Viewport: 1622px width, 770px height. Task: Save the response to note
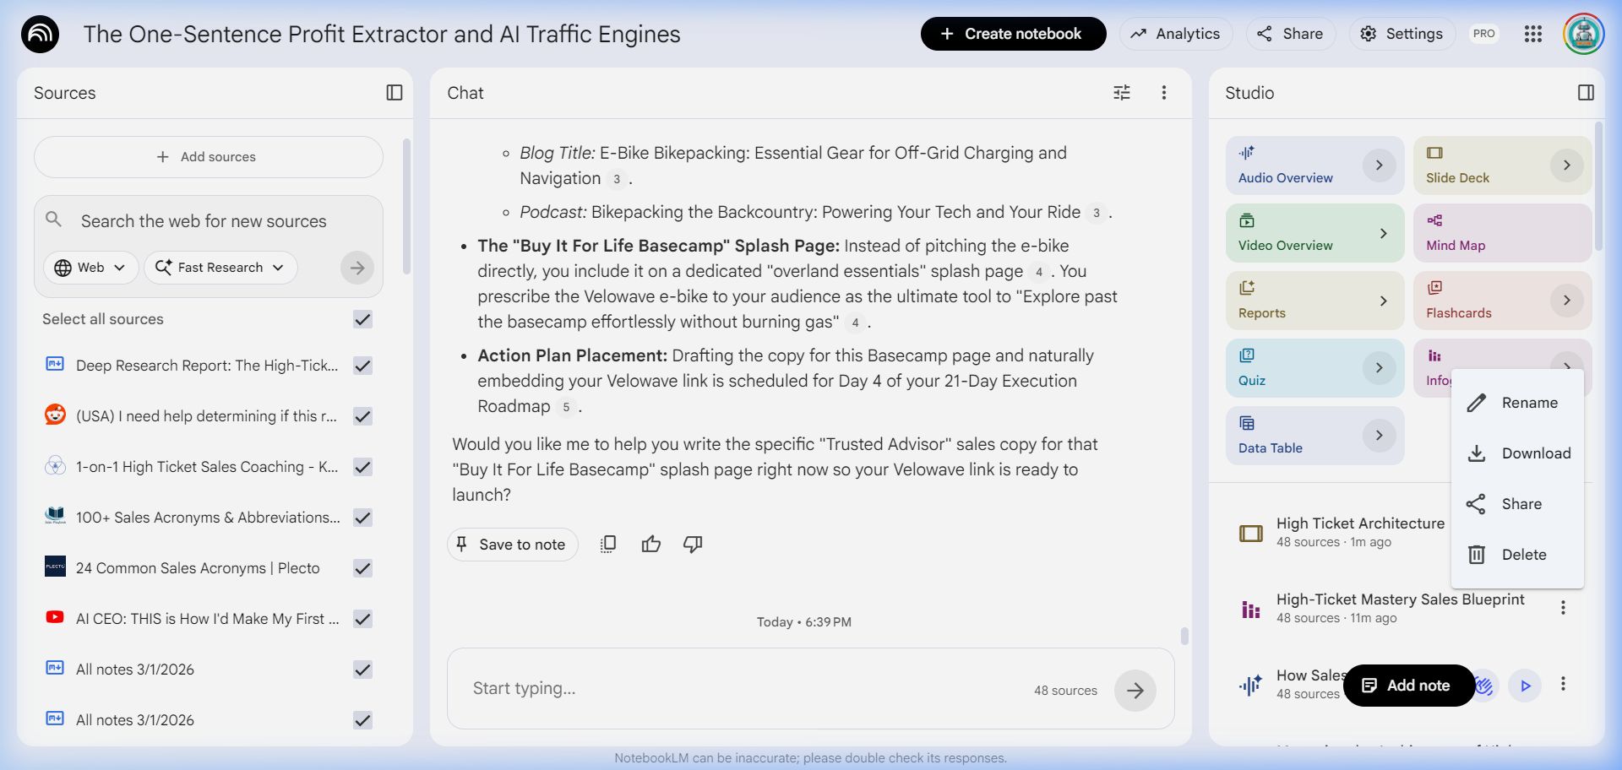click(x=512, y=545)
